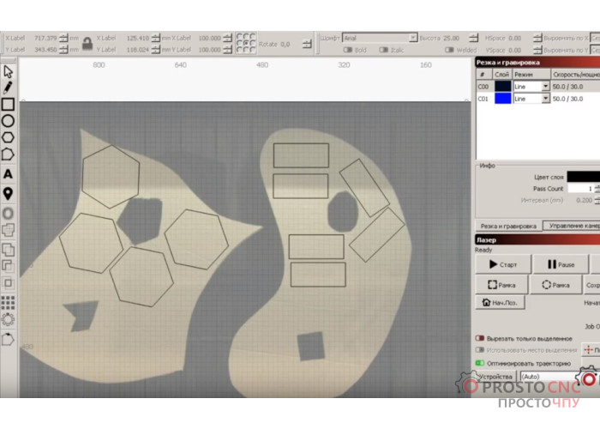Open 'Управление камерой' tab
This screenshot has height=429, width=600.
571,226
